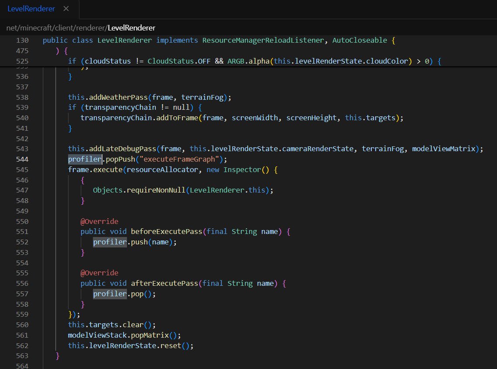
Task: Select the LevelRenderer editor tab
Action: coord(31,9)
